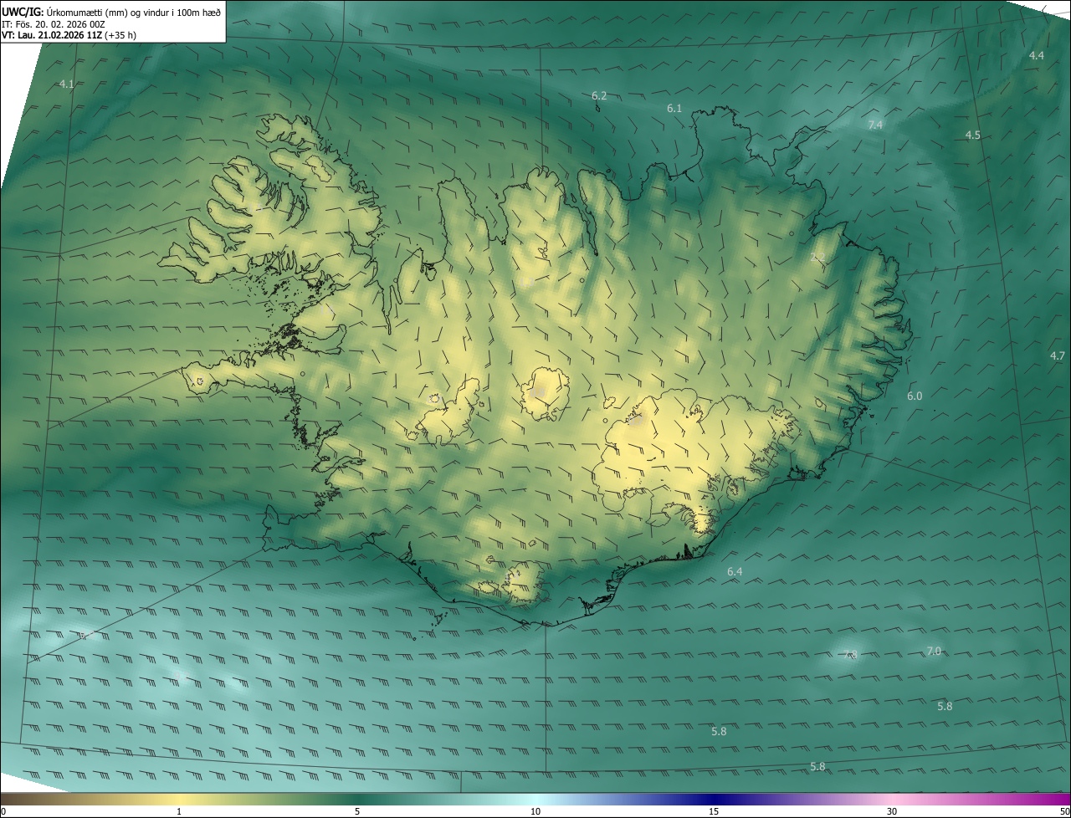
Task: Click the 50 tick label on the color scale
Action: pyautogui.click(x=1064, y=812)
